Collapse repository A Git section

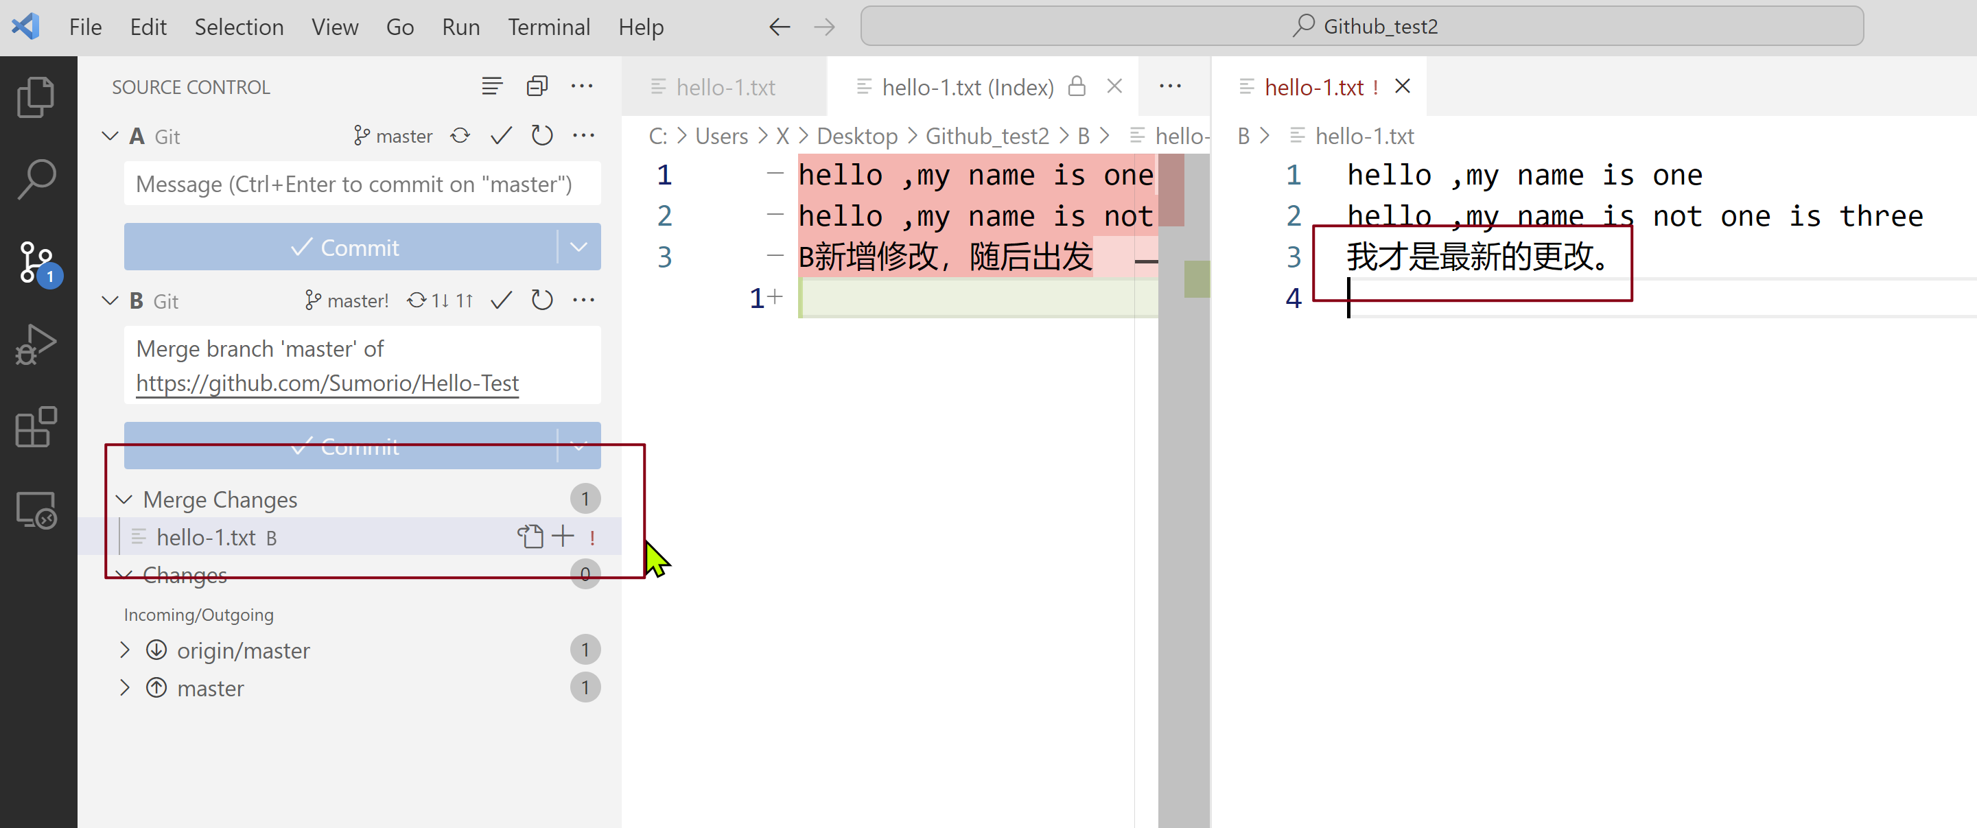tap(110, 136)
